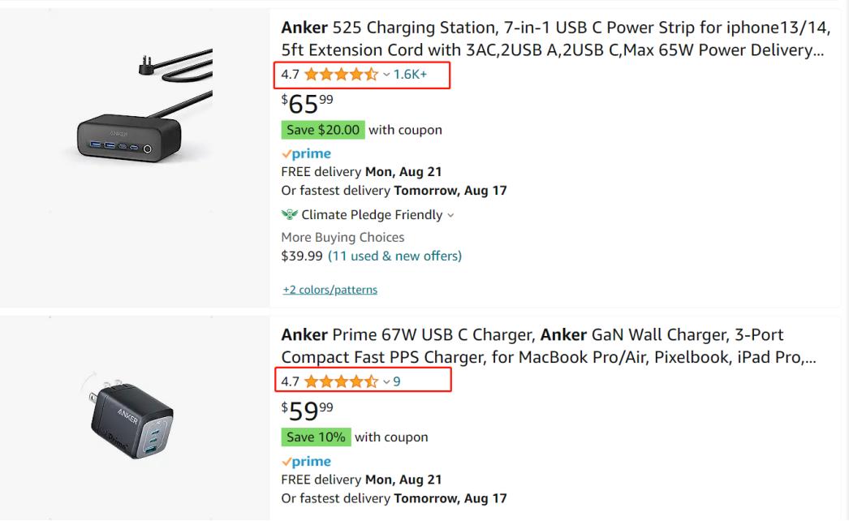This screenshot has width=849, height=521.
Task: Click the $65.99 price of charging station
Action: pyautogui.click(x=307, y=103)
